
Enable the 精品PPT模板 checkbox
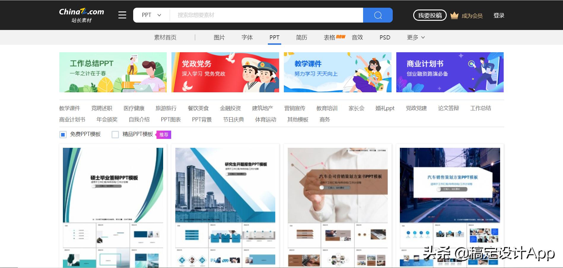115,134
